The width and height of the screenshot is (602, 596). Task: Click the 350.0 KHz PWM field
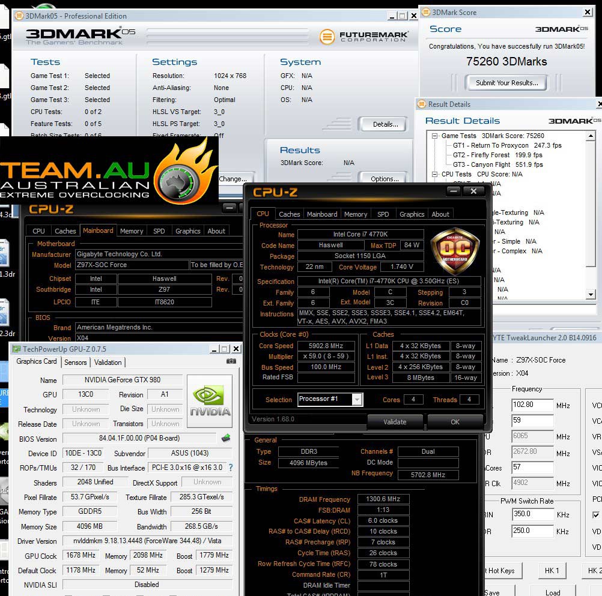click(x=532, y=514)
